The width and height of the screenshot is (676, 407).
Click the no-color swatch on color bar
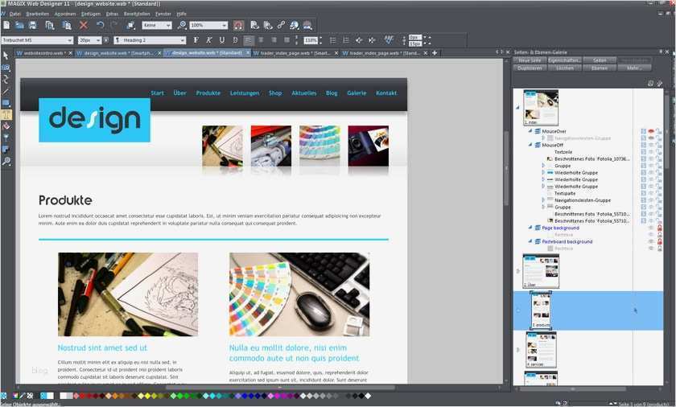31,396
